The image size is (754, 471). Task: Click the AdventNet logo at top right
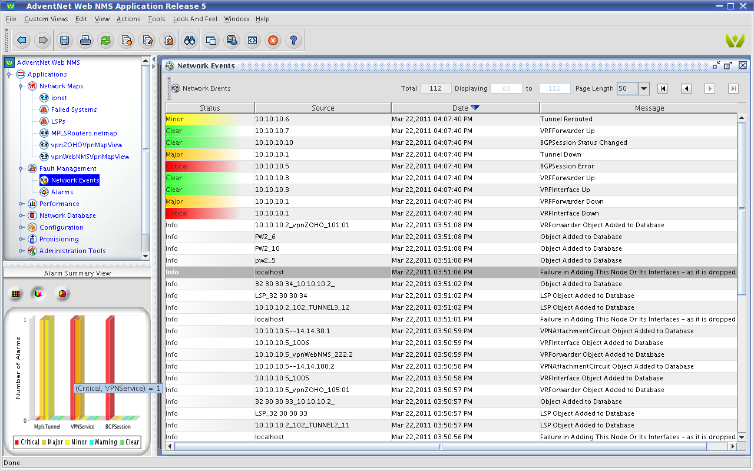click(735, 41)
